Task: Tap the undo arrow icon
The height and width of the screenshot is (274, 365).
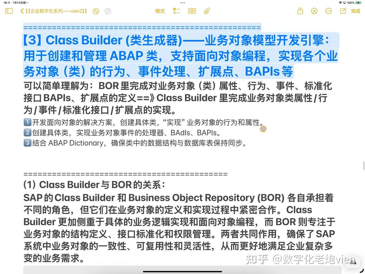Action: (x=96, y=11)
